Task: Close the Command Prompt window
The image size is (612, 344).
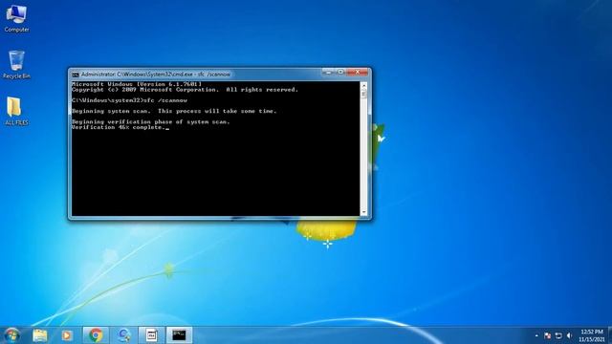Action: point(357,73)
